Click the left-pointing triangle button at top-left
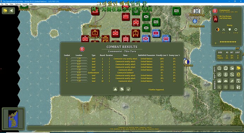Image resolution: width=244 pixels, height=133 pixels. coord(11,11)
